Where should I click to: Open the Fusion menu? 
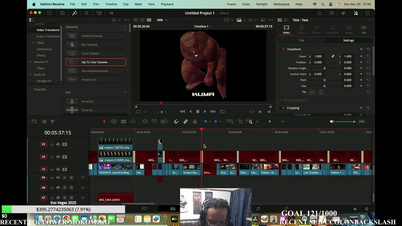point(231,4)
